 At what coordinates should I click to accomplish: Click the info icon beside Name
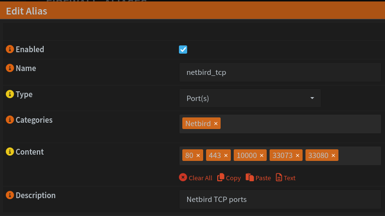(x=9, y=69)
